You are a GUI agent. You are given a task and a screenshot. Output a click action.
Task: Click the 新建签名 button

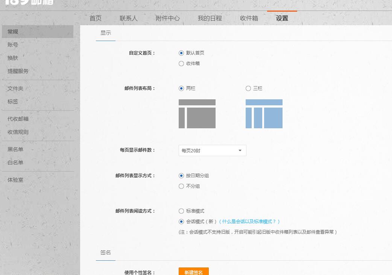[193, 272]
